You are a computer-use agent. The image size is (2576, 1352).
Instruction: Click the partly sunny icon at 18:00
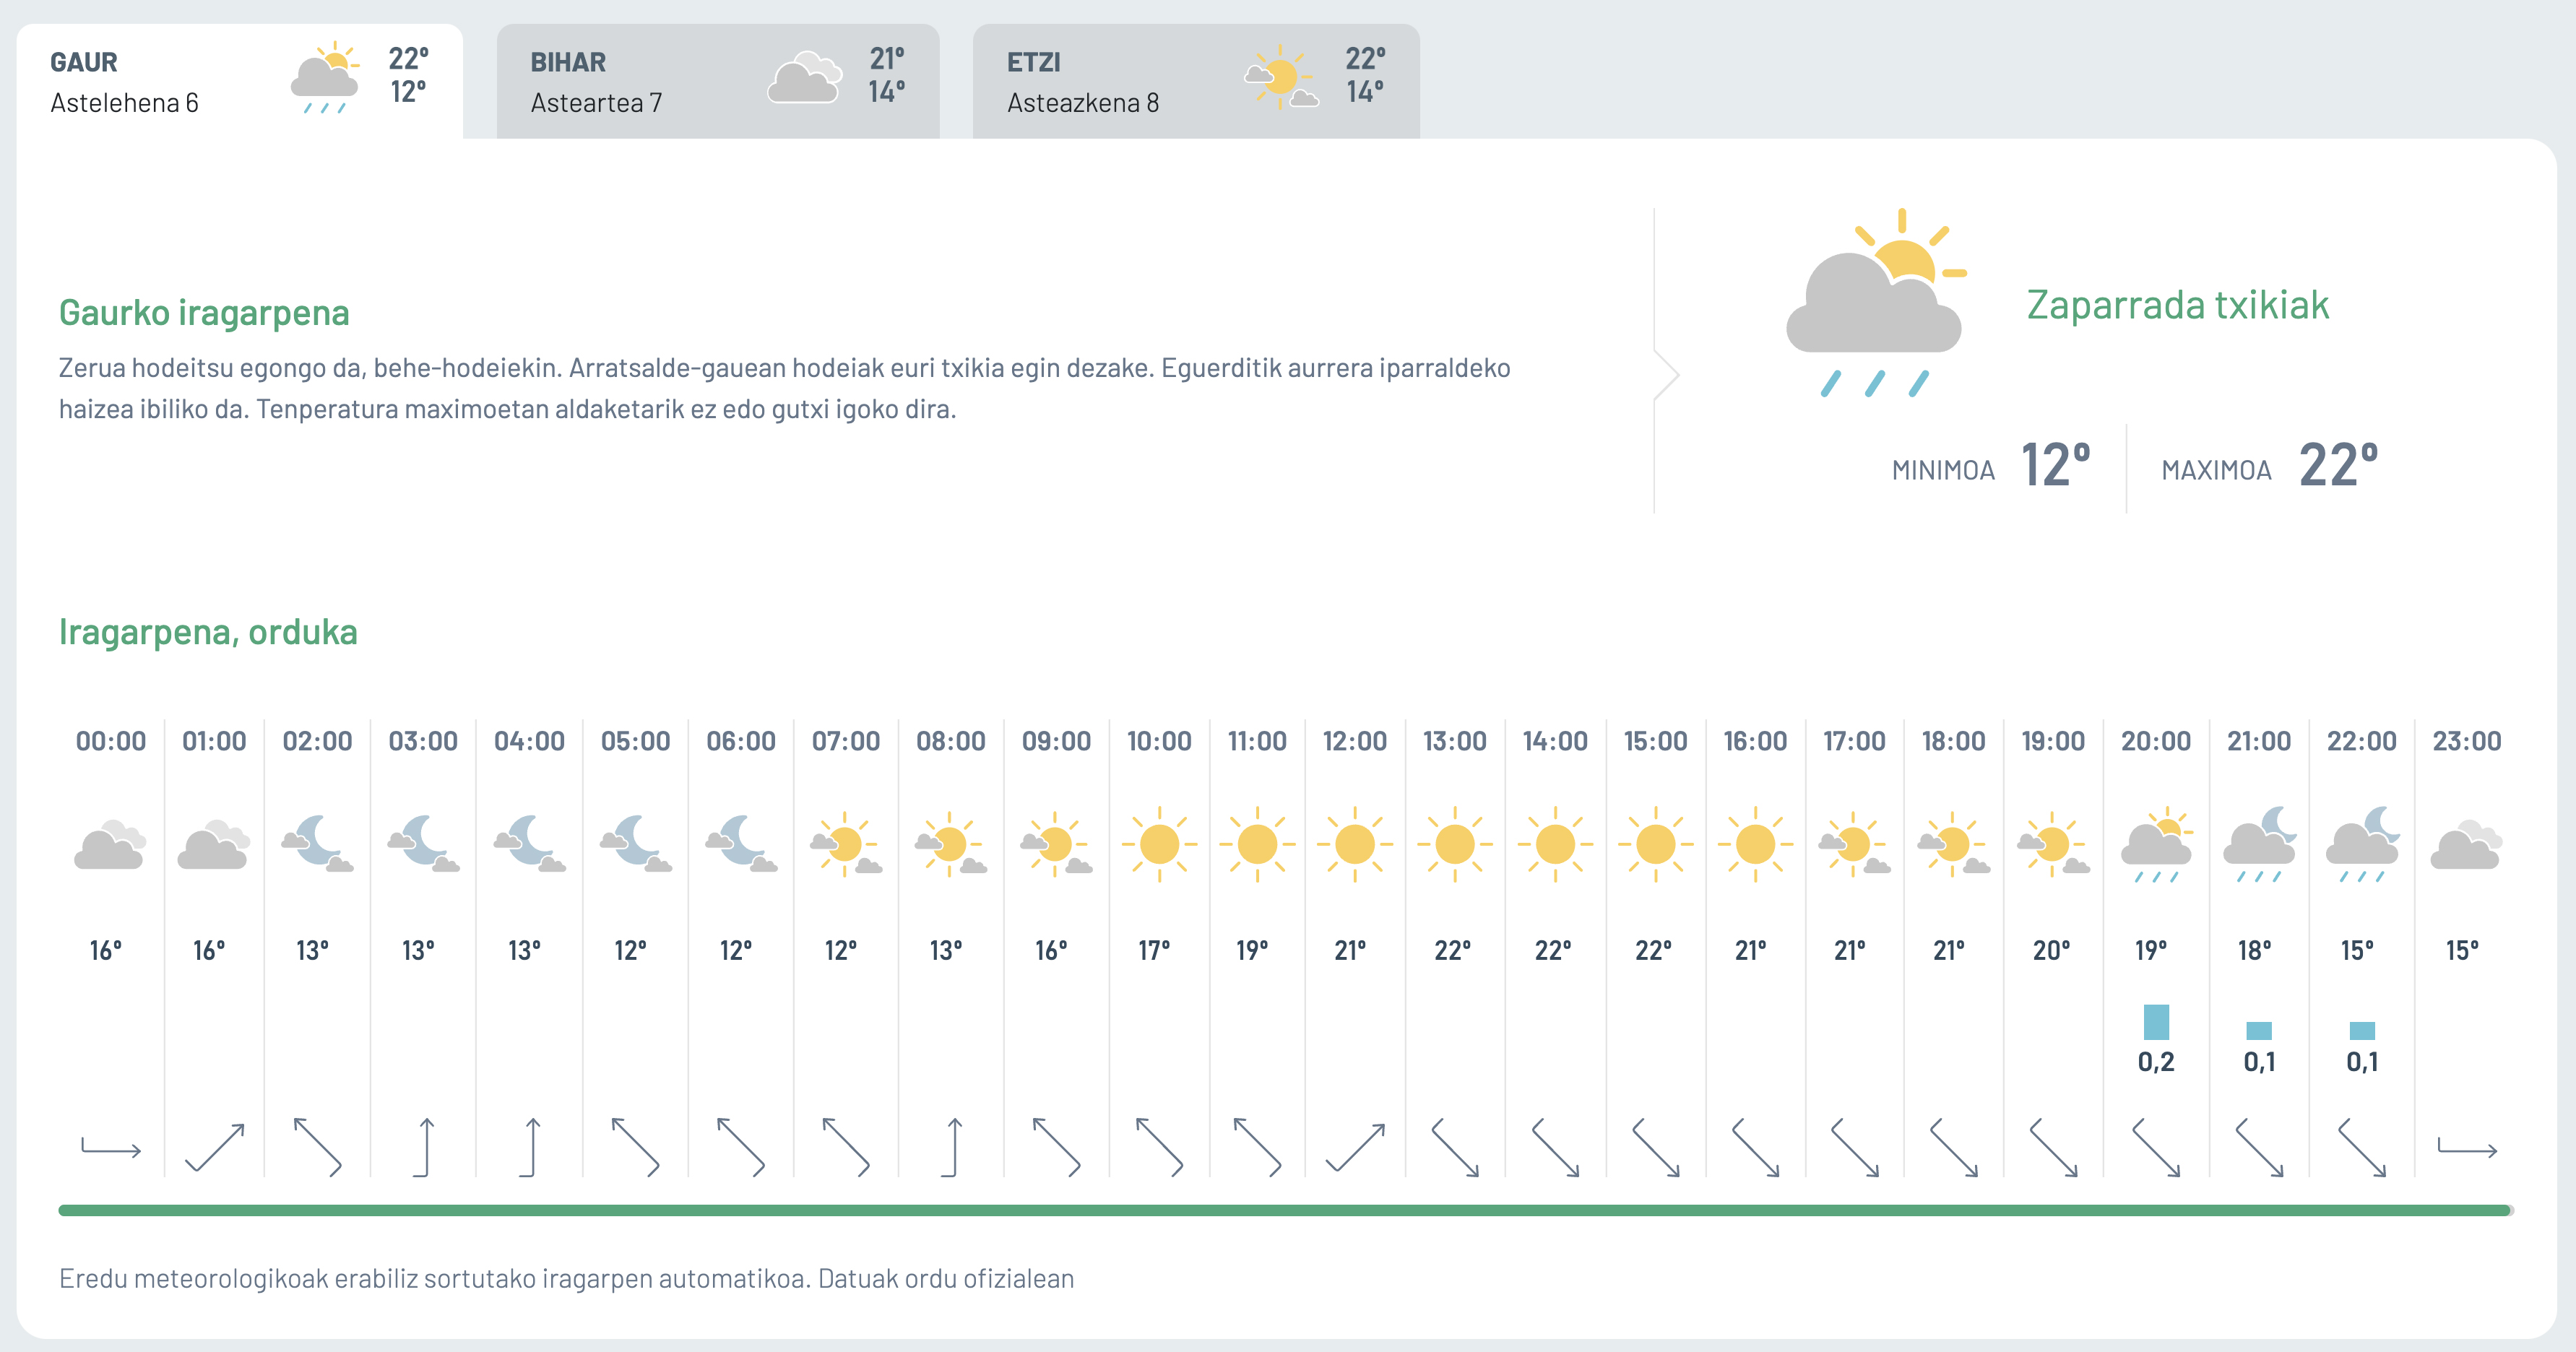point(1954,844)
